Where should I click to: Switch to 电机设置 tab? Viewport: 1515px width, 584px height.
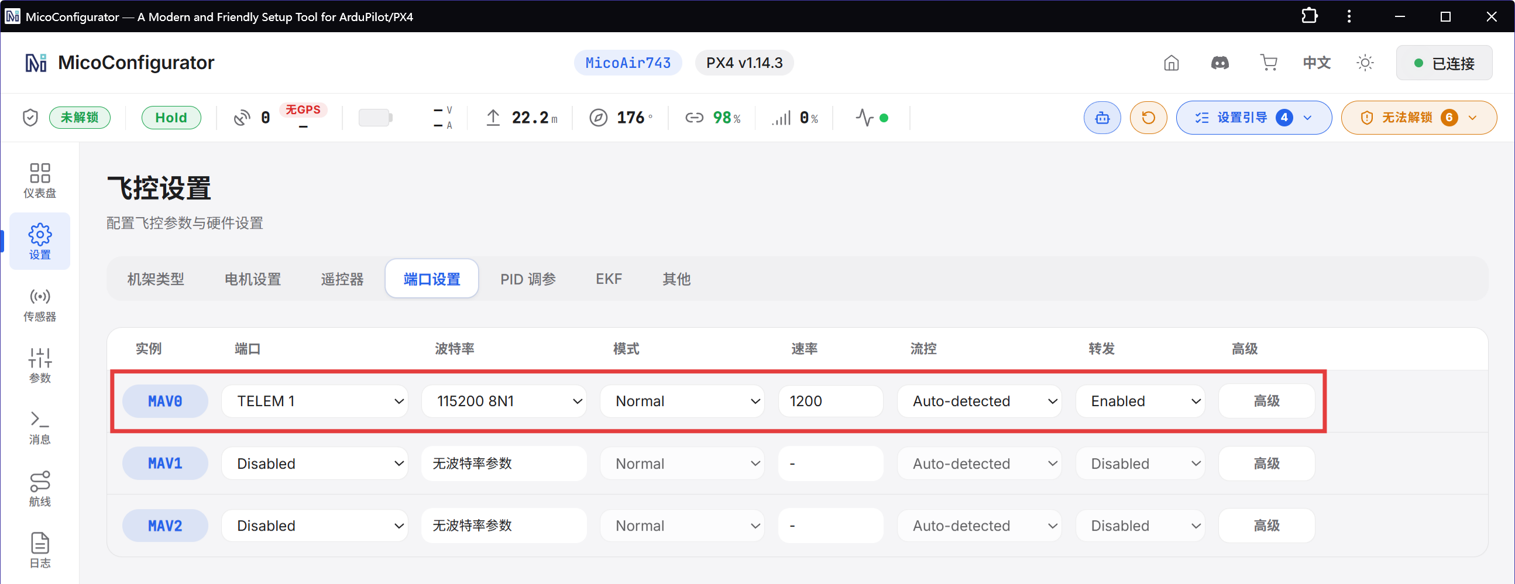coord(253,279)
